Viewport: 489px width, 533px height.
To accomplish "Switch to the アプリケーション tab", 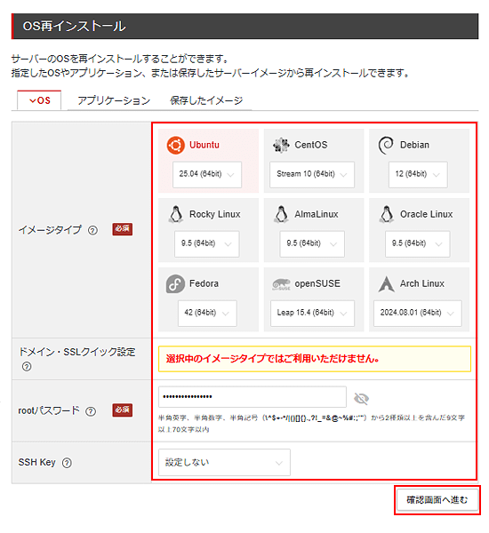I will pyautogui.click(x=114, y=100).
